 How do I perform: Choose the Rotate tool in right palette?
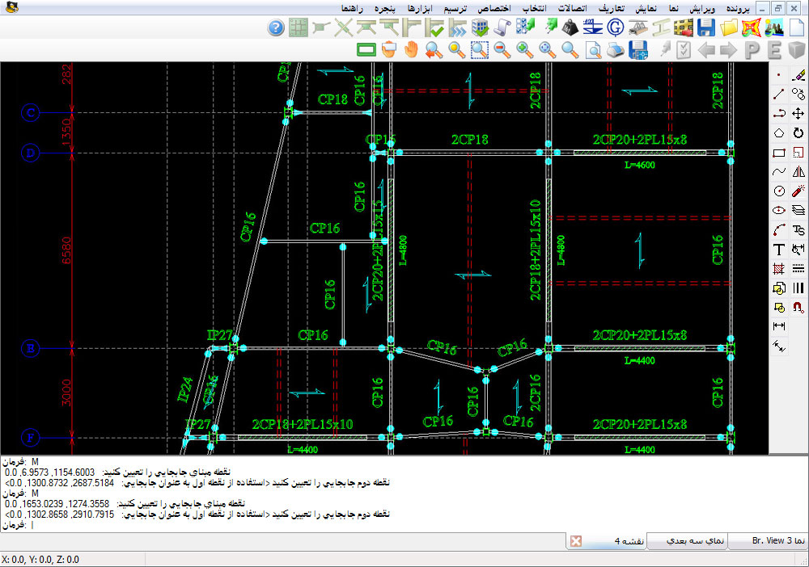798,132
